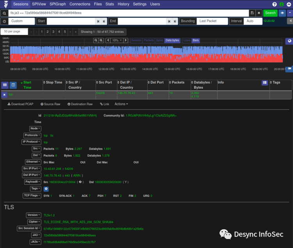
Task: Open the Cipher field dropdown
Action: [x=34, y=222]
